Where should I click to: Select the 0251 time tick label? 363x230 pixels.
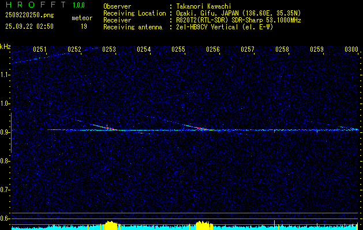coord(40,50)
